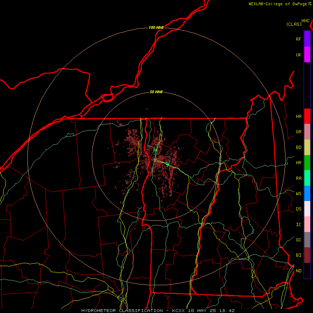313x313 pixels.
Task: Click the '50 NMI' range ring label
Action: (x=156, y=92)
